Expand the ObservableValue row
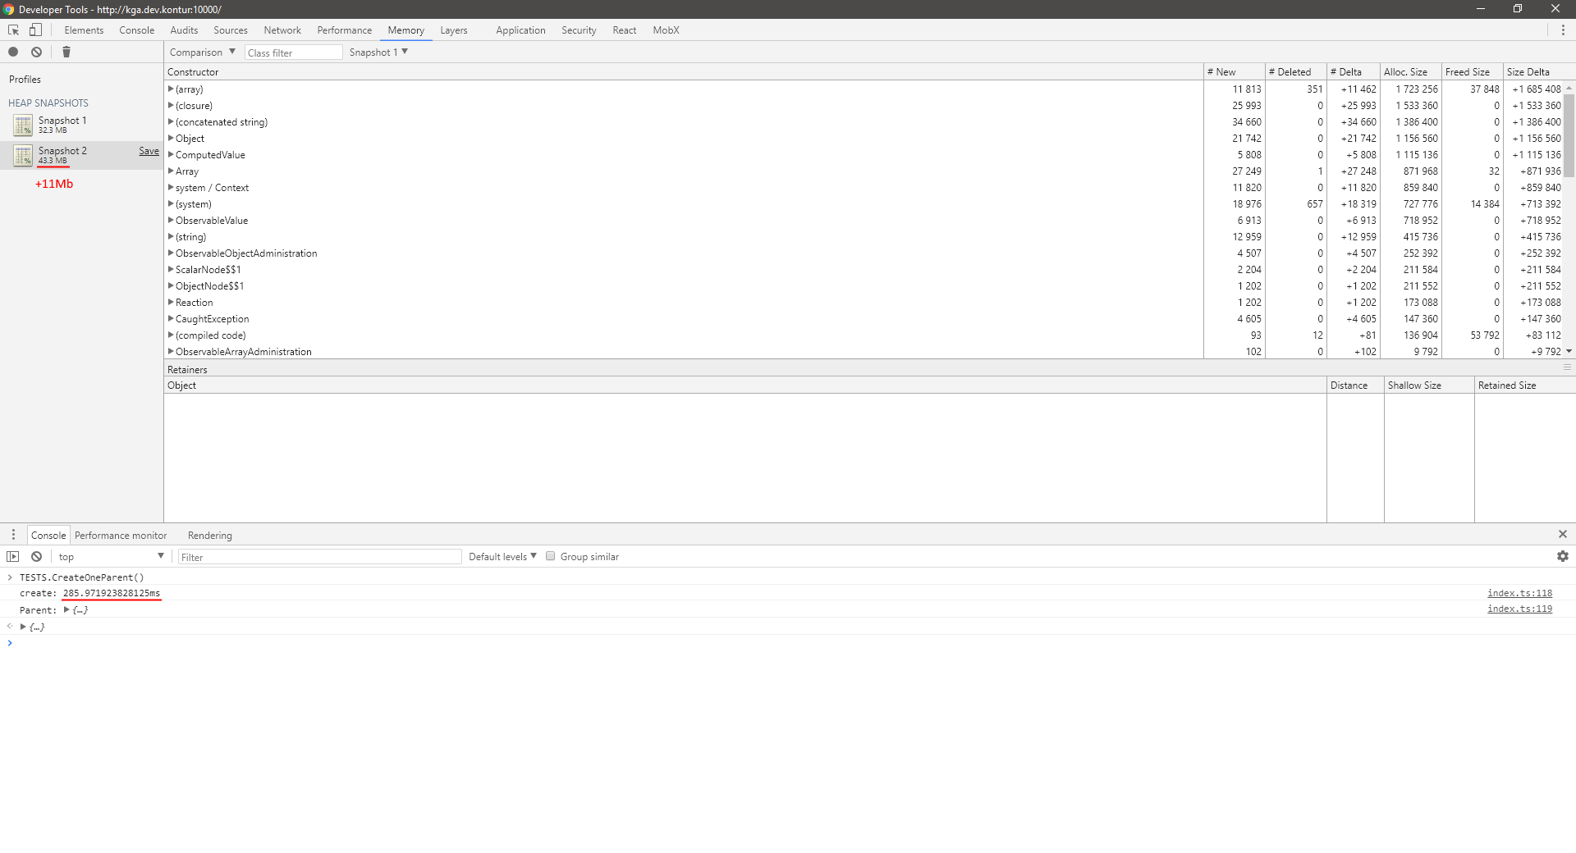Viewport: 1576px width, 853px height. [x=171, y=220]
